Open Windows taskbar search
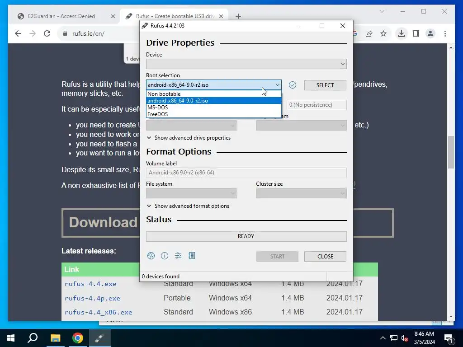Viewport: 463px width, 347px height. [x=33, y=338]
